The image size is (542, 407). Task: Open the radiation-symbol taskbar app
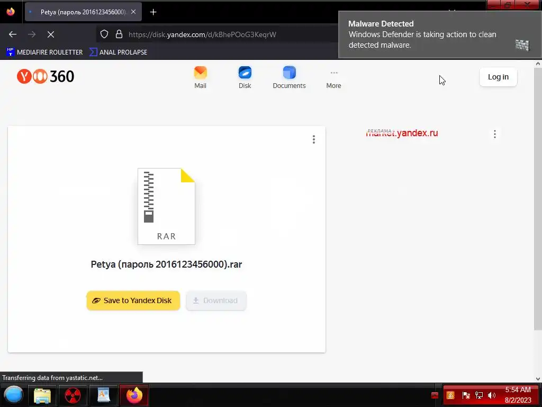pyautogui.click(x=73, y=395)
